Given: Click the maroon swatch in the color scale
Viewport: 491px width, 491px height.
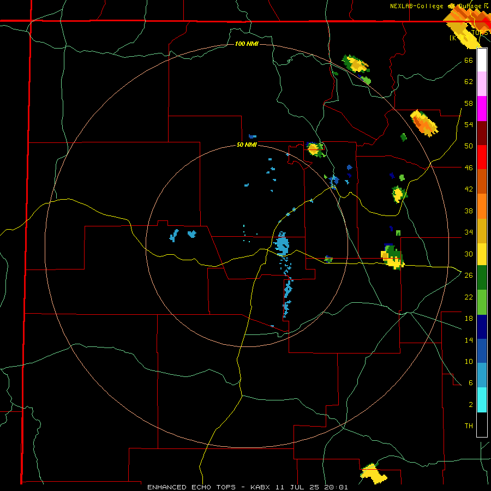Looking at the screenshot, I should coord(482,133).
